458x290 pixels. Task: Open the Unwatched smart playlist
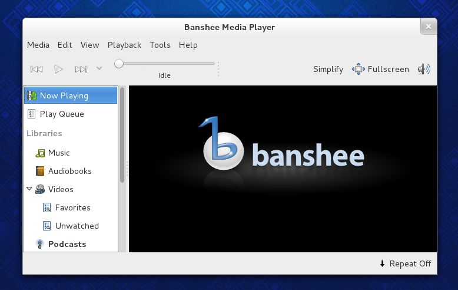click(x=77, y=226)
